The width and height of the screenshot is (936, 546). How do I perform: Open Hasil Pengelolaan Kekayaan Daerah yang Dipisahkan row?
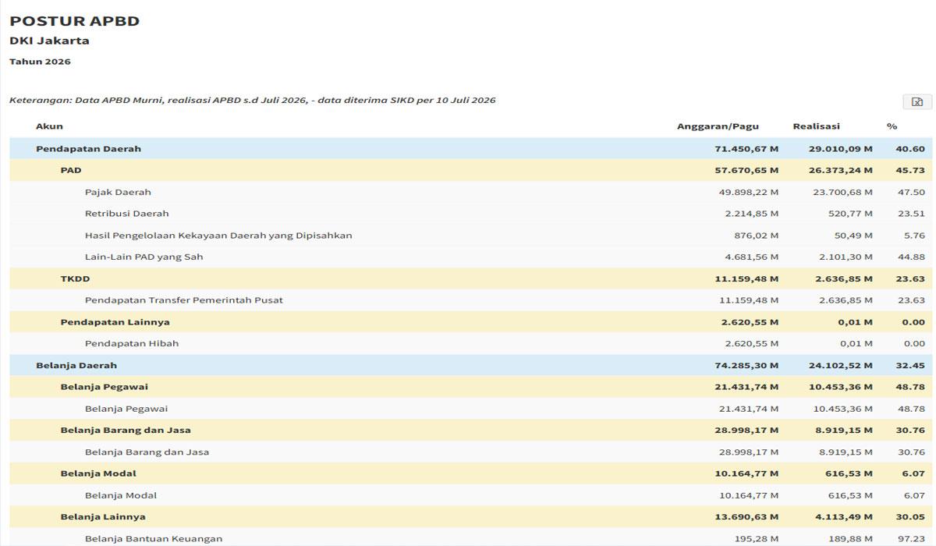471,236
